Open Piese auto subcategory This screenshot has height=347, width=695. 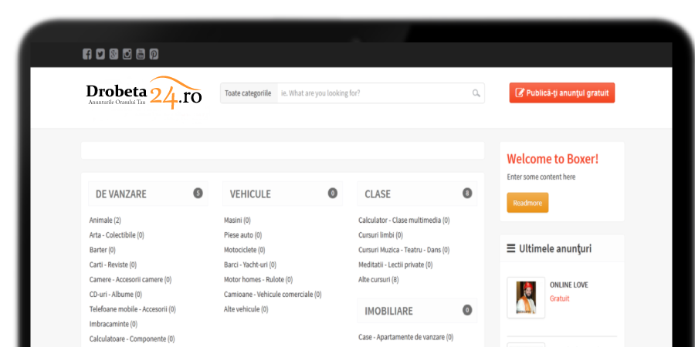click(243, 235)
